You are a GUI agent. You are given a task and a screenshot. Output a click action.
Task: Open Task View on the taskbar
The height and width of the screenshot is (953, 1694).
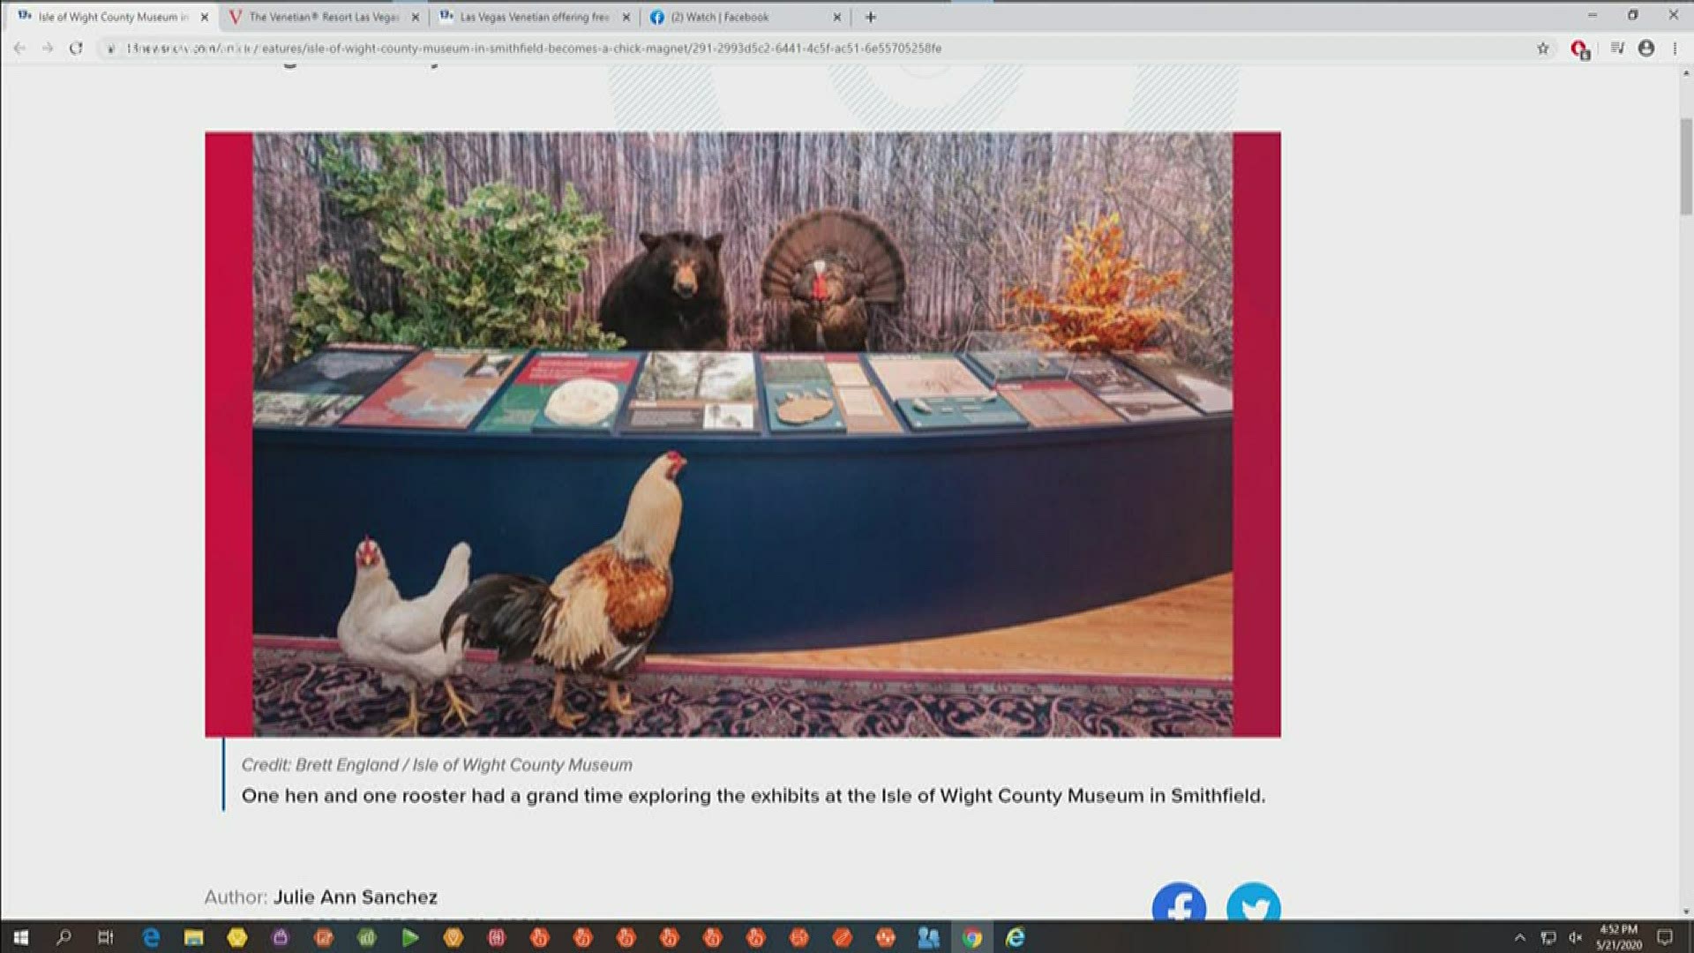coord(106,937)
